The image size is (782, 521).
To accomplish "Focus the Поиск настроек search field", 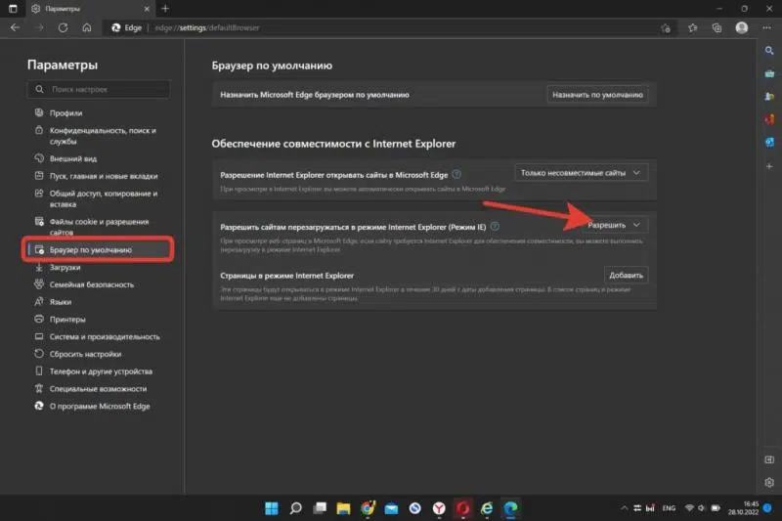I will (99, 89).
